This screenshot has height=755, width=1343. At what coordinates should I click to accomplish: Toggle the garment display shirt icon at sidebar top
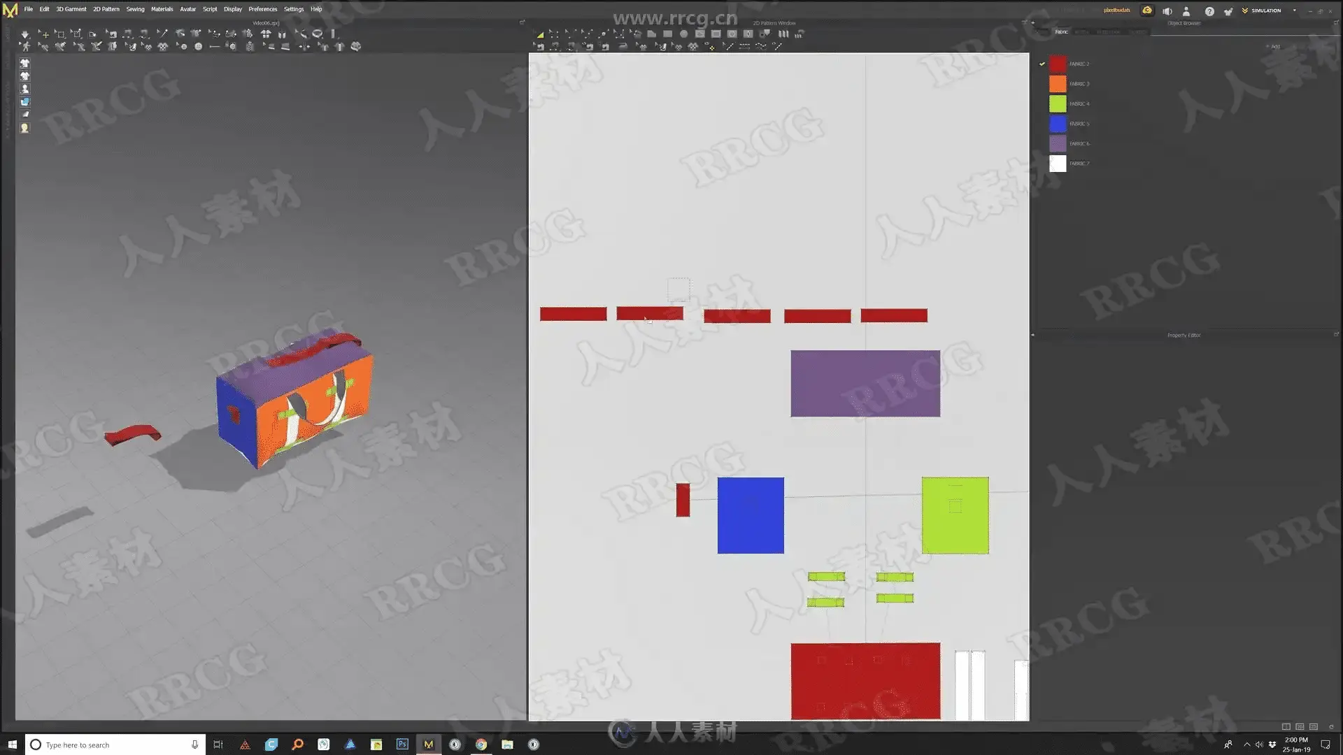[24, 63]
